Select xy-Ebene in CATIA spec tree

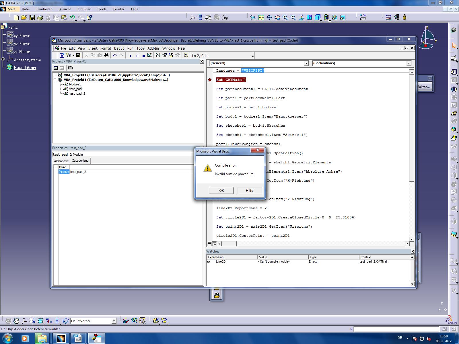click(22, 36)
